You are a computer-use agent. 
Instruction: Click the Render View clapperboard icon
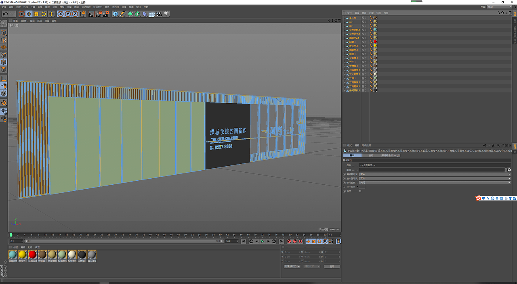click(91, 14)
